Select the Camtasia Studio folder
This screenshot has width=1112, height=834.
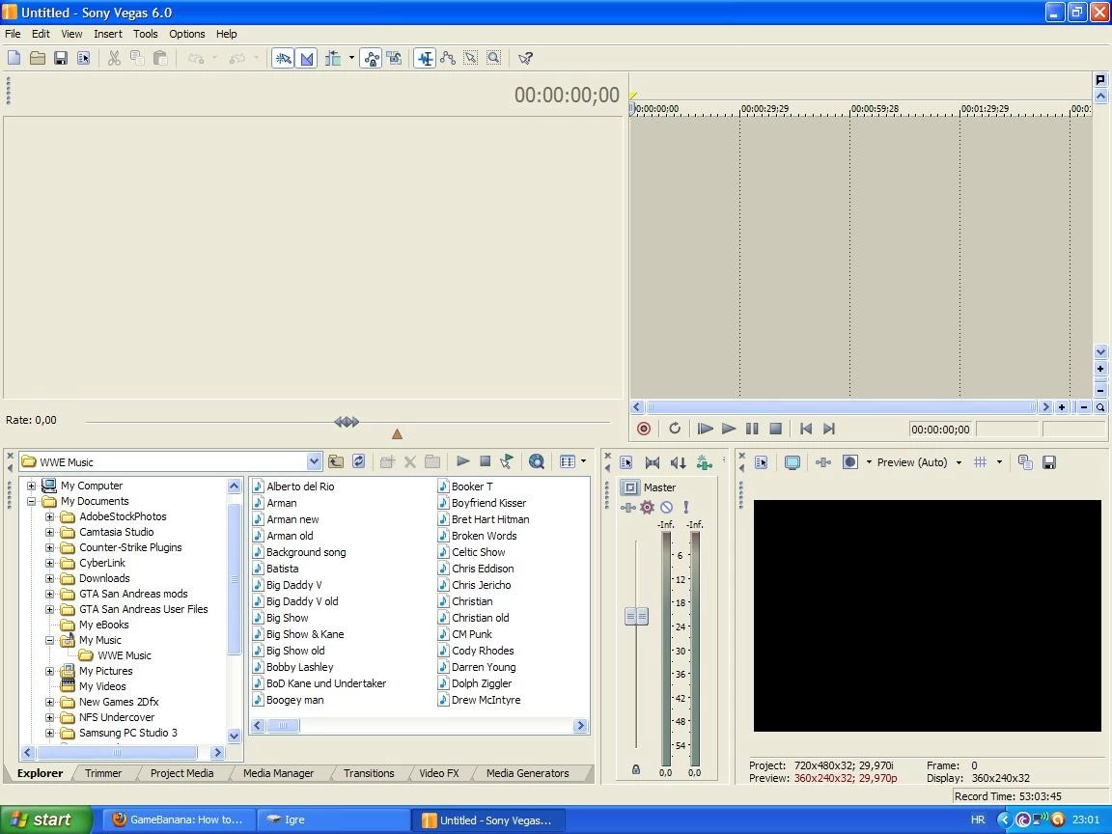[x=116, y=532]
